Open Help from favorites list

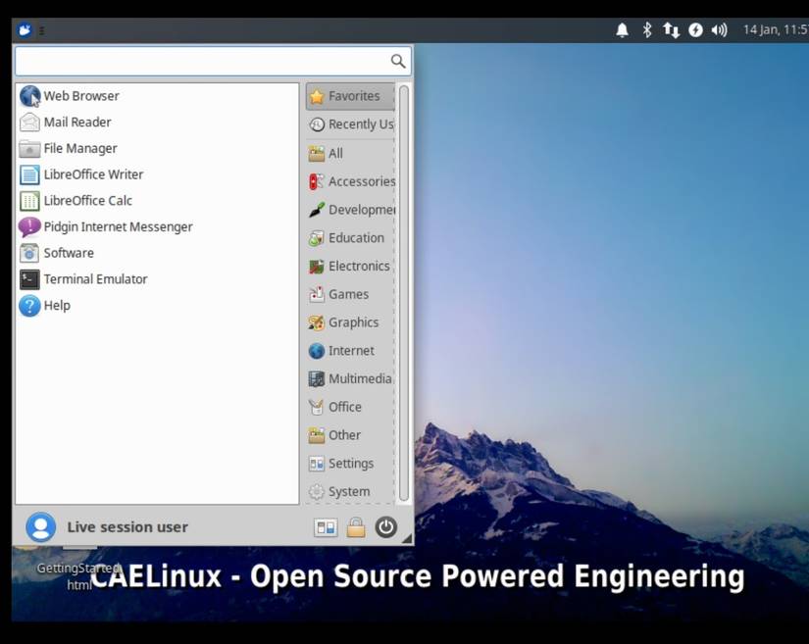tap(157, 306)
